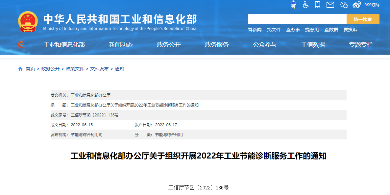Click the national emblem logo
This screenshot has height=195, width=390.
(x=28, y=22)
